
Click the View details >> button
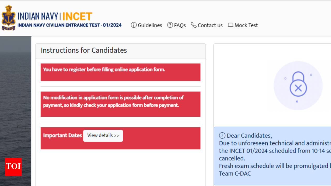[103, 136]
